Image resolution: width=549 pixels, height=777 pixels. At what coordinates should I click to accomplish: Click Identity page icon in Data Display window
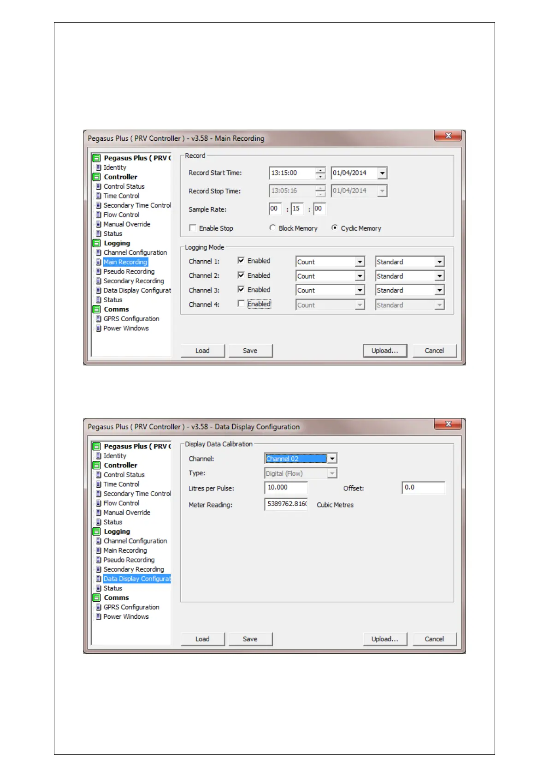(x=98, y=456)
